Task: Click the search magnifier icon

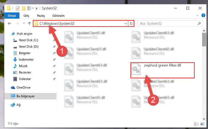Action: click(x=199, y=23)
